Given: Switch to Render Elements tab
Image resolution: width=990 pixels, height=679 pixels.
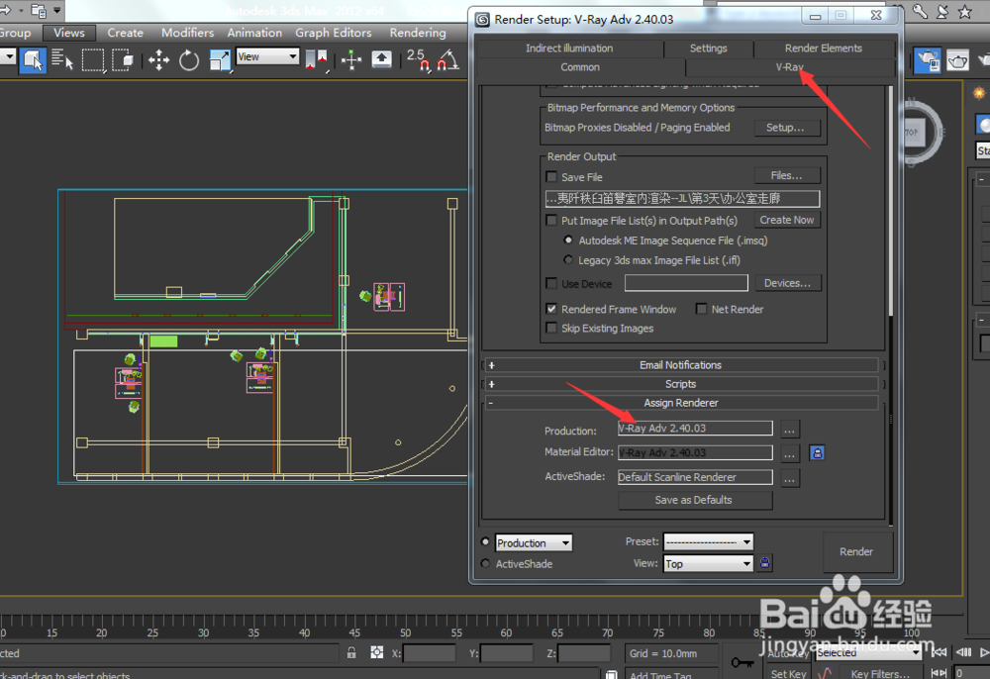Looking at the screenshot, I should [824, 48].
